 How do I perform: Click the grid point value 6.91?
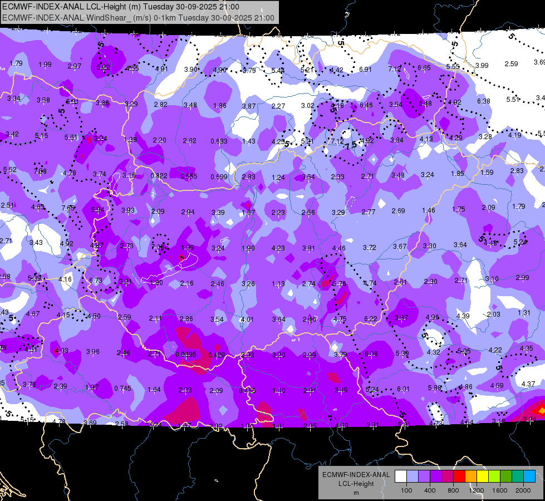[x=365, y=70]
